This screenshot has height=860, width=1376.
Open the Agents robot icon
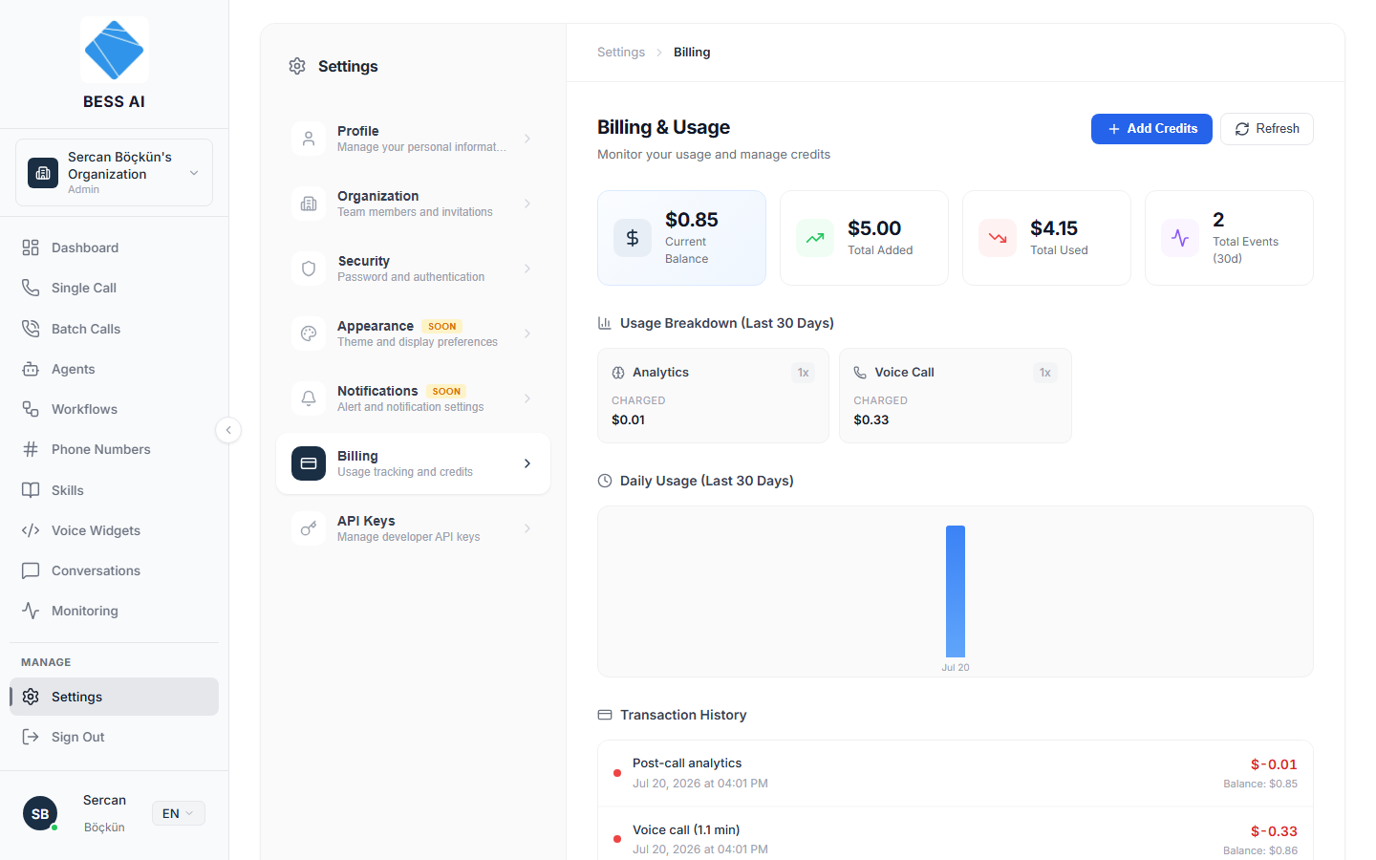[x=31, y=369]
